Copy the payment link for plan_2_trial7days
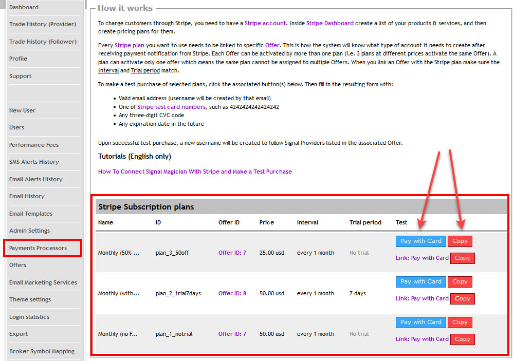Image resolution: width=514 pixels, height=361 pixels. (462, 298)
